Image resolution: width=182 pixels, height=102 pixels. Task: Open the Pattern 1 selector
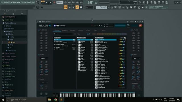[x=102, y=7]
